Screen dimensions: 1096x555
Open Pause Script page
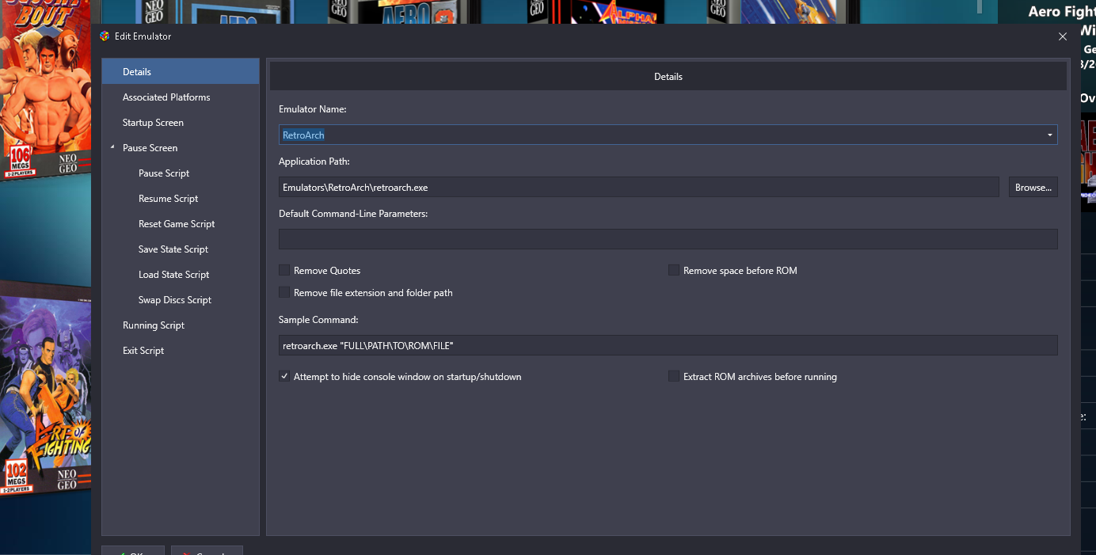pos(164,173)
